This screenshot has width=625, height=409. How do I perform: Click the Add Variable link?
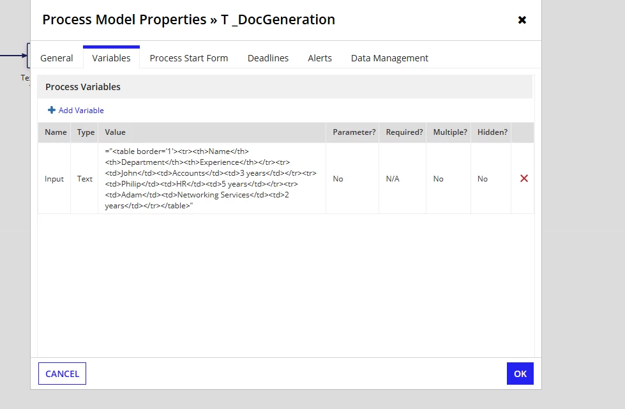click(x=81, y=110)
